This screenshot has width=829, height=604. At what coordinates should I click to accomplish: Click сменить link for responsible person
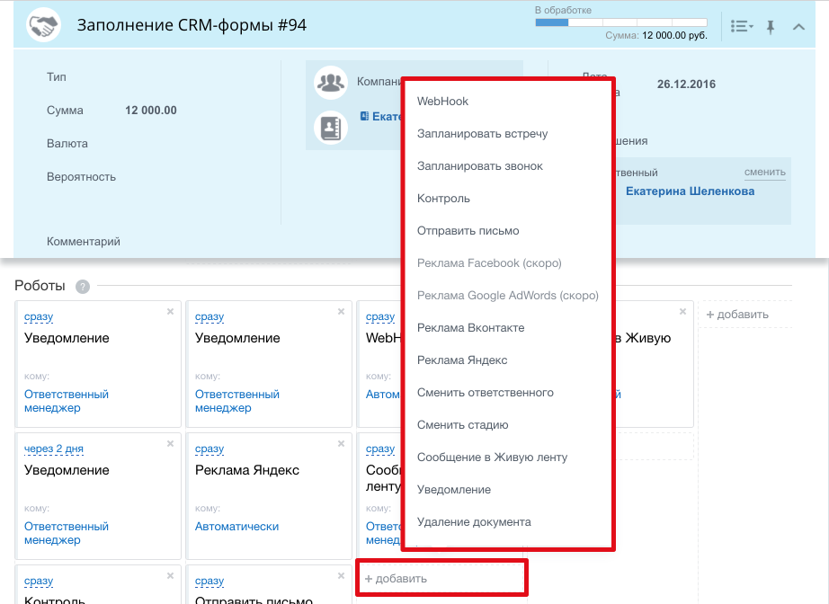764,173
